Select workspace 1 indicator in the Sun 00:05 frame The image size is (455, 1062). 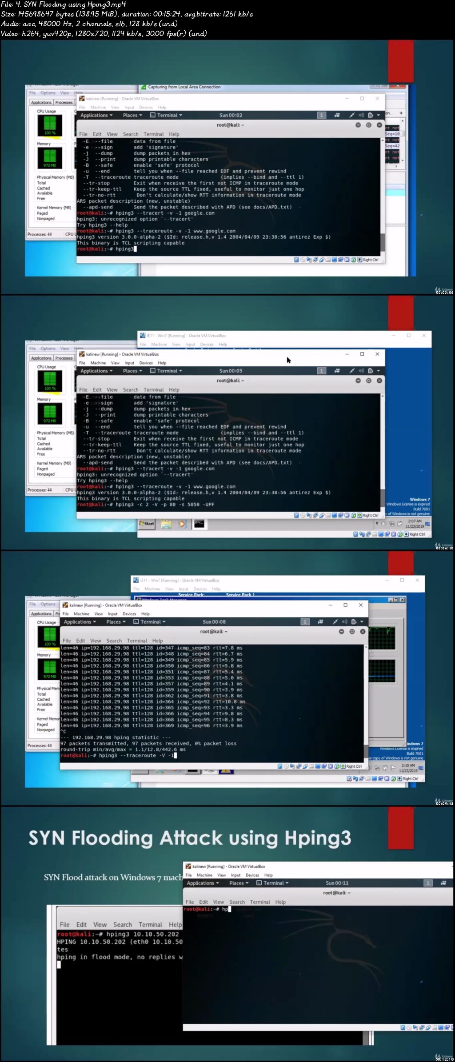point(321,371)
